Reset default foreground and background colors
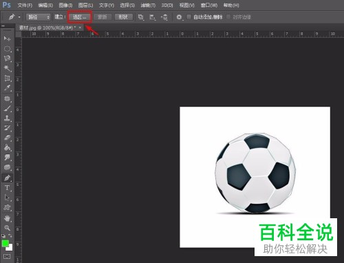Screen dimensions: 344x263 pos(3,235)
